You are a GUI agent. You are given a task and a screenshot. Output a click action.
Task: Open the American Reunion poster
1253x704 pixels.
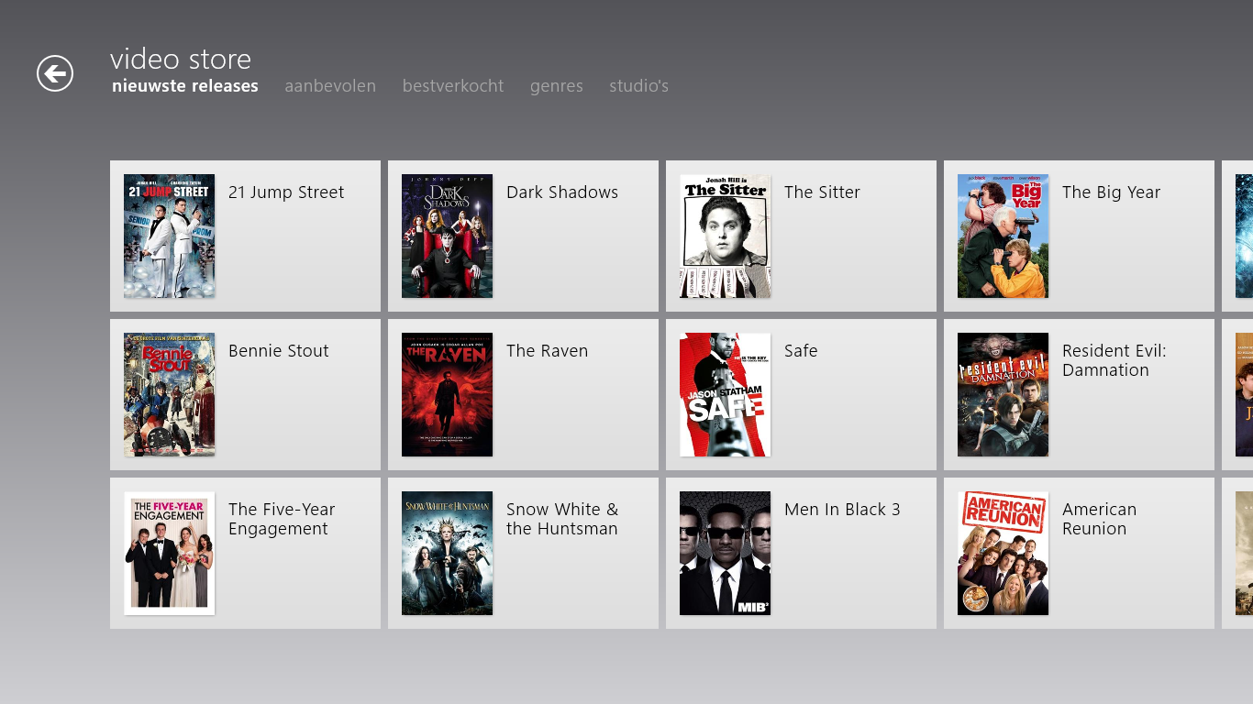tap(1004, 553)
